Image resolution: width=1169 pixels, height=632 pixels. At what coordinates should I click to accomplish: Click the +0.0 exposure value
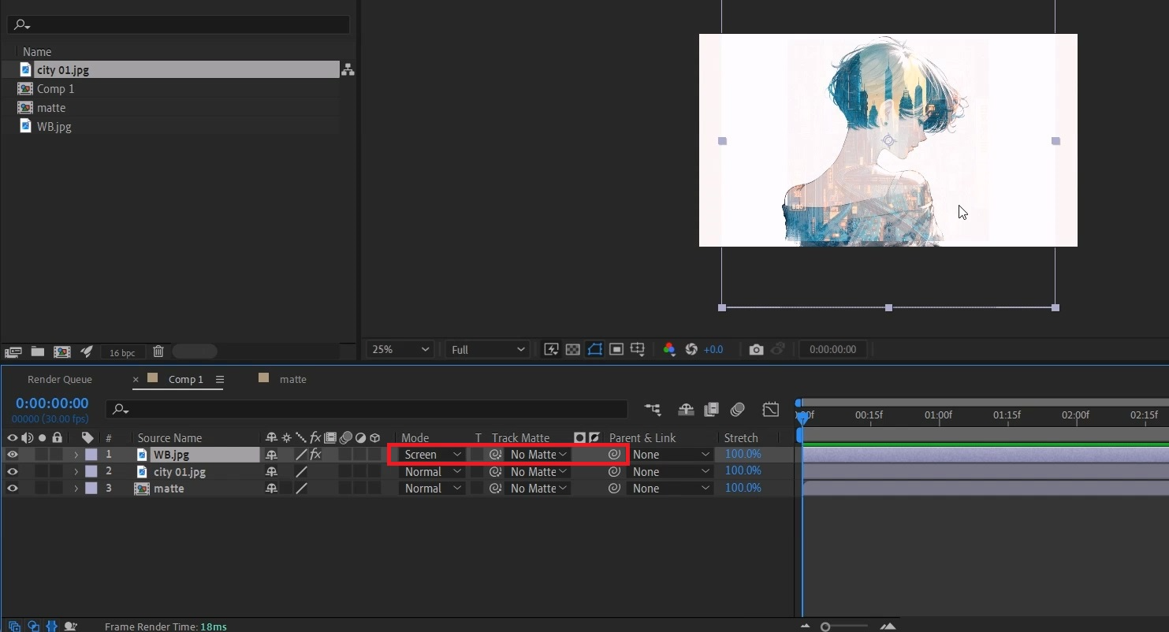point(713,349)
